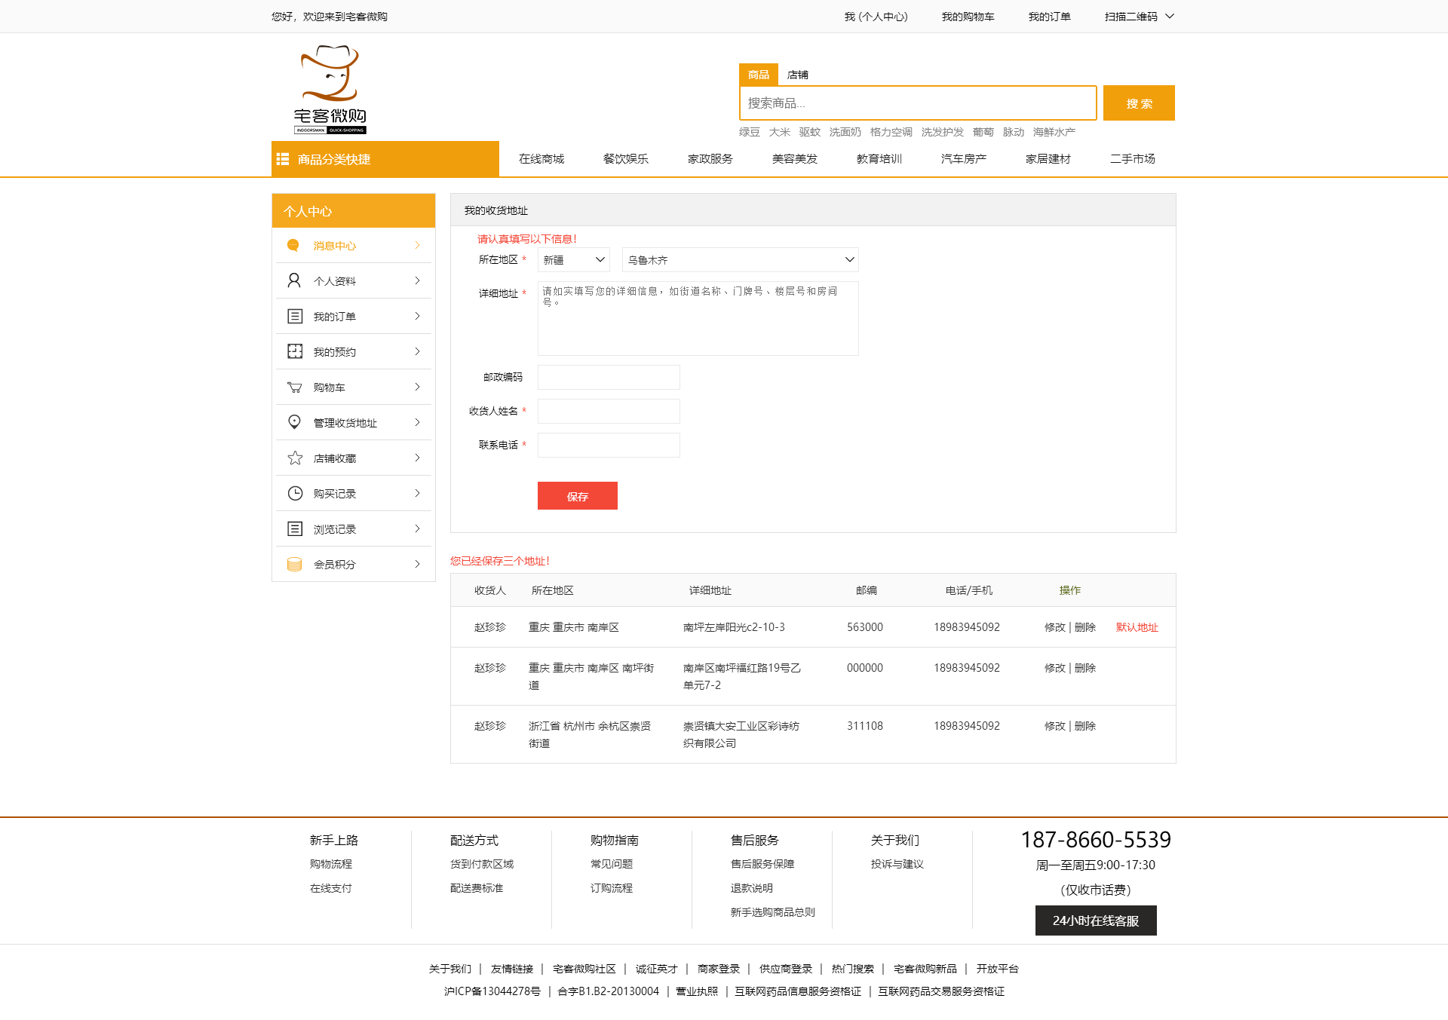The height and width of the screenshot is (1020, 1448).
Task: Click the shopping cart sidebar icon
Action: point(295,387)
